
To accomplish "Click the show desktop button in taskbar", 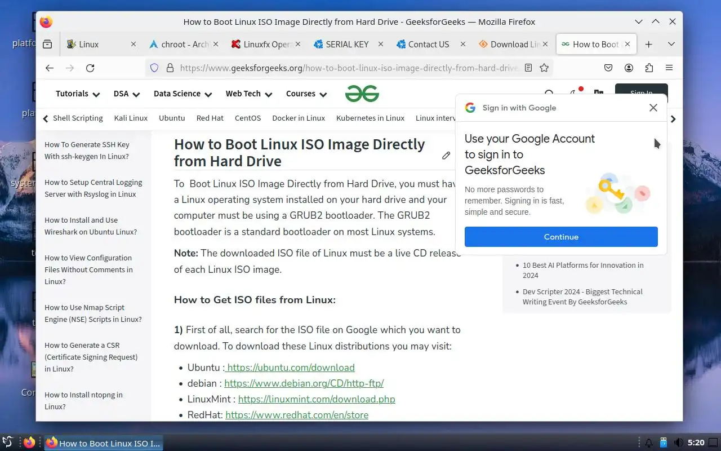I will (x=714, y=443).
